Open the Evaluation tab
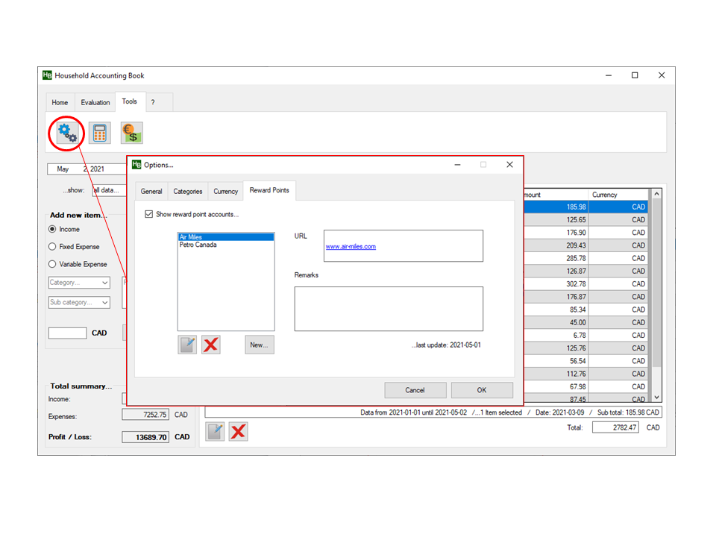This screenshot has height=537, width=716. [x=95, y=103]
